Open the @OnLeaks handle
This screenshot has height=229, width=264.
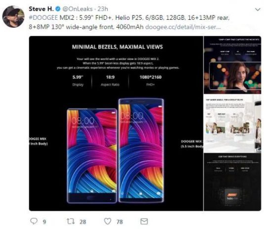78,9
